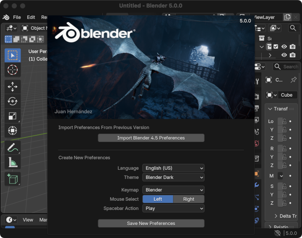The image size is (302, 238).
Task: Select the Measure tool
Action: [x=13, y=162]
